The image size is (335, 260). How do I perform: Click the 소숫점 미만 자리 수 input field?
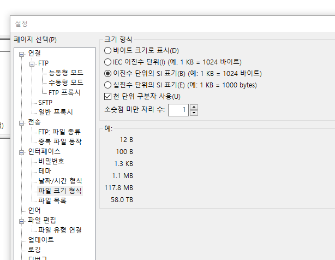[x=178, y=110]
